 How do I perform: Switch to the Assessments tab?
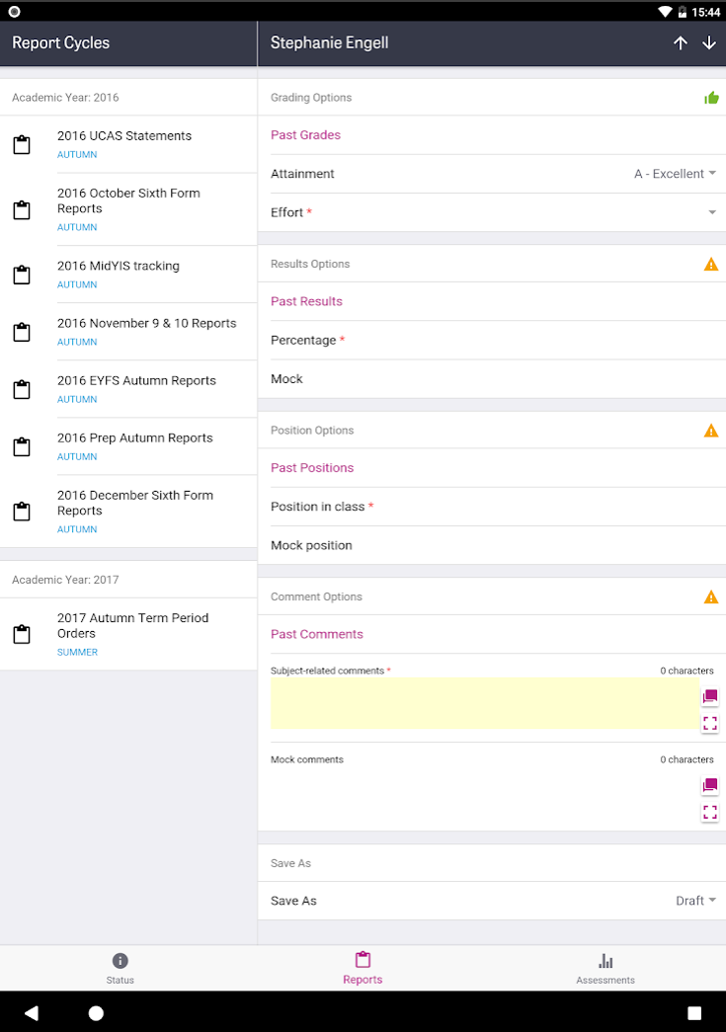pyautogui.click(x=605, y=968)
